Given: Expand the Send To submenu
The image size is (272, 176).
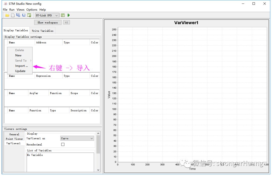Looking at the screenshot, I should click(x=20, y=61).
